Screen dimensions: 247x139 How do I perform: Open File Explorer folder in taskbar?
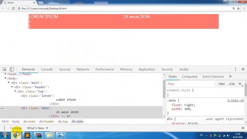coord(50,136)
